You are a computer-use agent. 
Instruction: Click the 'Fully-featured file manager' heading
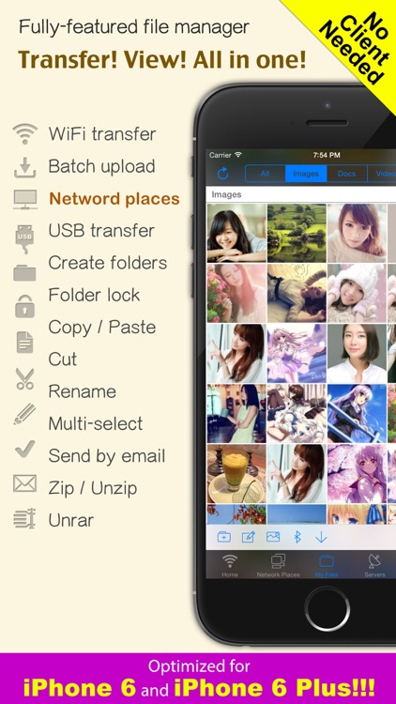[134, 27]
